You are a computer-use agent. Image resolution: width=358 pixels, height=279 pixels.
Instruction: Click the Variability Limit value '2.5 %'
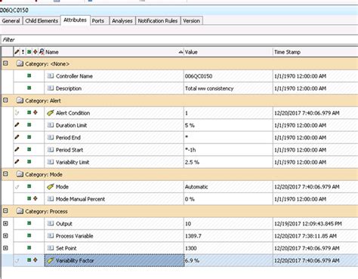(192, 162)
